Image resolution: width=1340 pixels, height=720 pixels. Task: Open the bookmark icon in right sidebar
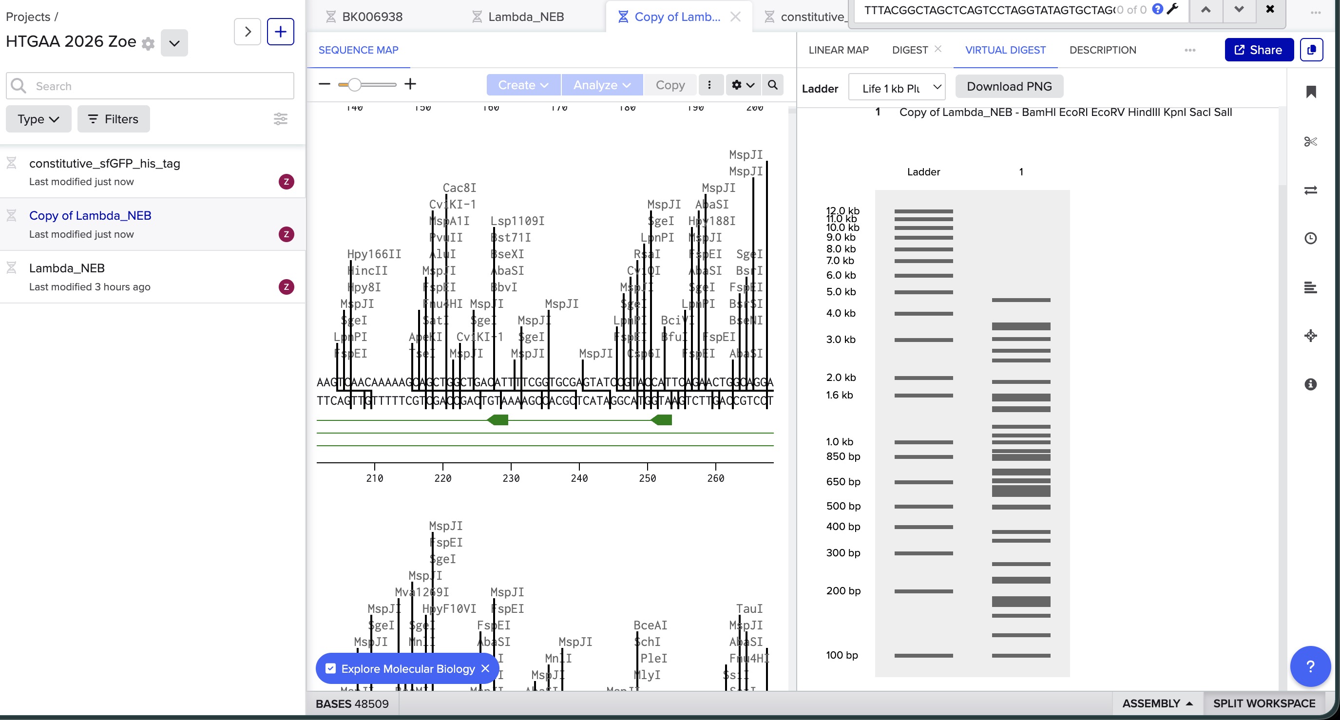[x=1311, y=92]
